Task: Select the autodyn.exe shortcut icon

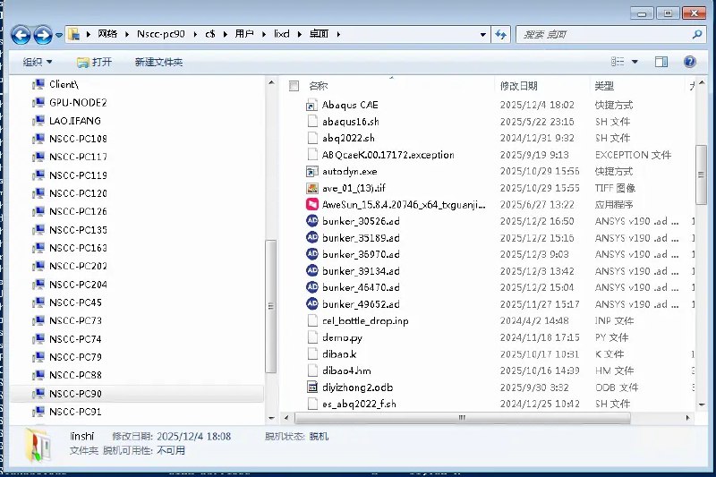Action: (x=311, y=172)
